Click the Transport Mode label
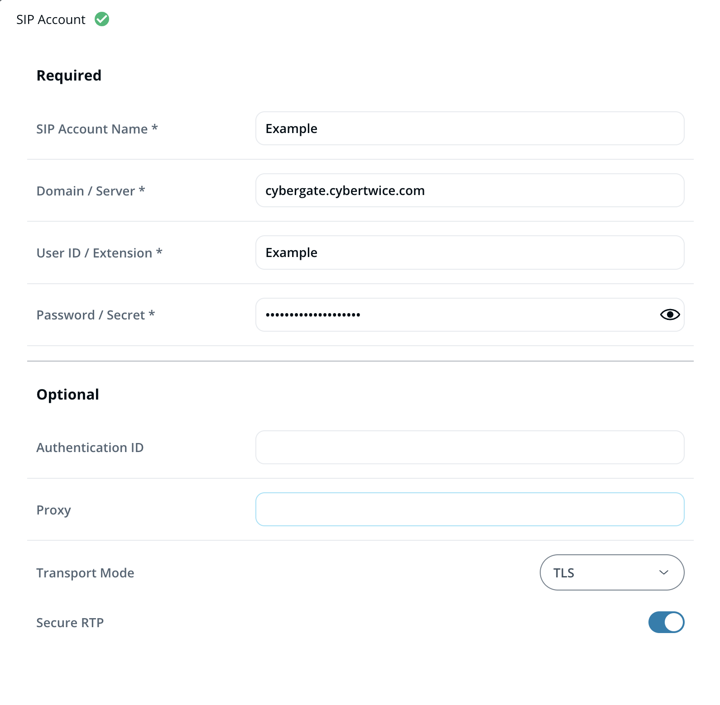This screenshot has height=705, width=720. 85,573
